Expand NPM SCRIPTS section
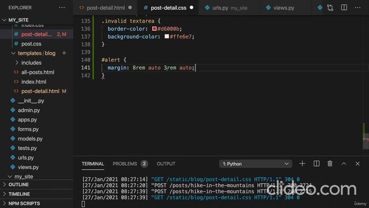The height and width of the screenshot is (208, 369). tap(24, 203)
